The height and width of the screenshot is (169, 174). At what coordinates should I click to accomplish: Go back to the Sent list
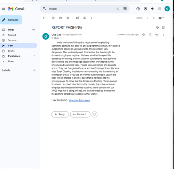[x=44, y=18]
